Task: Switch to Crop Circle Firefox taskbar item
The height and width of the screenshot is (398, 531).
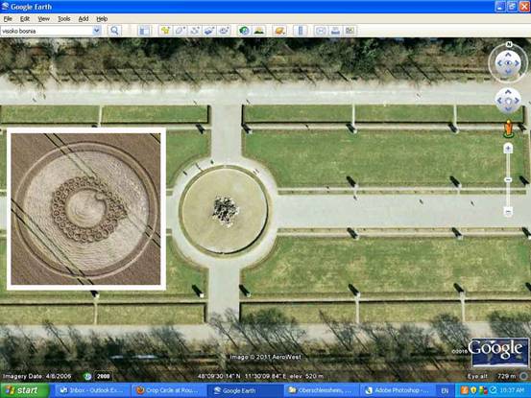Action: (168, 390)
